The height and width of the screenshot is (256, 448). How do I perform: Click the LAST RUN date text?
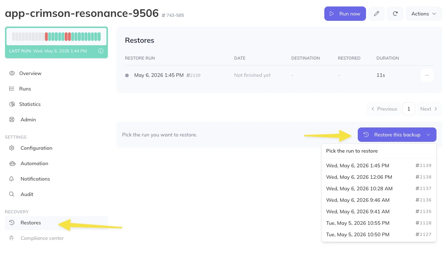(60, 51)
